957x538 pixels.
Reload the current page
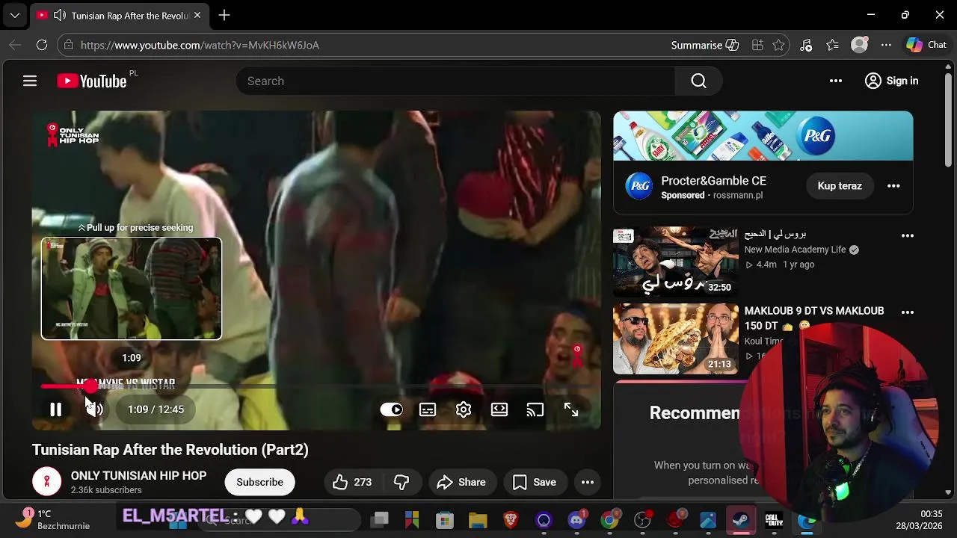(x=42, y=45)
